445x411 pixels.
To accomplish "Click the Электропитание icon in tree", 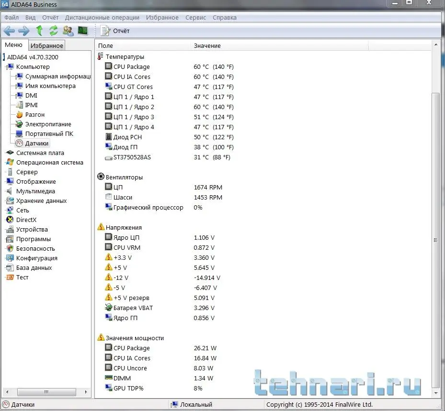I will pyautogui.click(x=19, y=124).
